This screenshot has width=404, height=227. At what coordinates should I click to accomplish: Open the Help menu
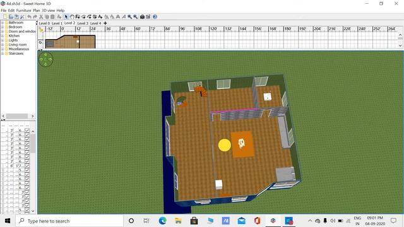tap(61, 10)
